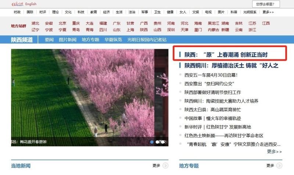Click the arrow icon beside 地方专题 更多
The width and height of the screenshot is (294, 175).
point(279,166)
